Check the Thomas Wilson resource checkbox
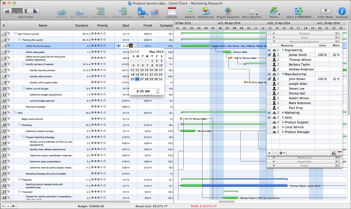This screenshot has width=351, height=209. coord(269,60)
